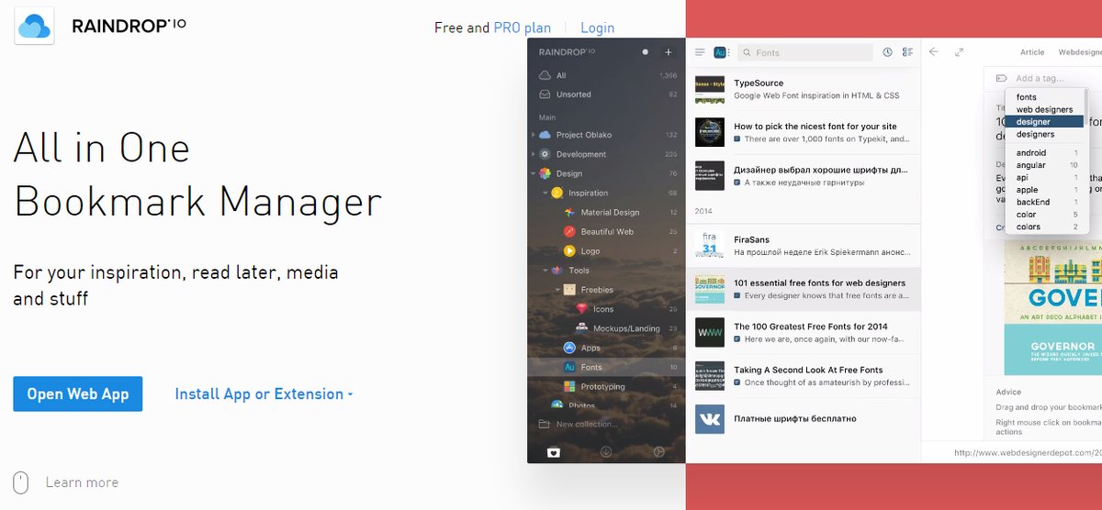
Task: Click the Open Web App button
Action: point(78,394)
